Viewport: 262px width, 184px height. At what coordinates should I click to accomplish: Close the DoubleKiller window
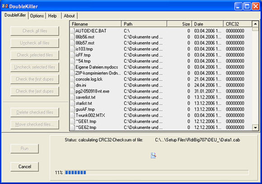(256, 6)
